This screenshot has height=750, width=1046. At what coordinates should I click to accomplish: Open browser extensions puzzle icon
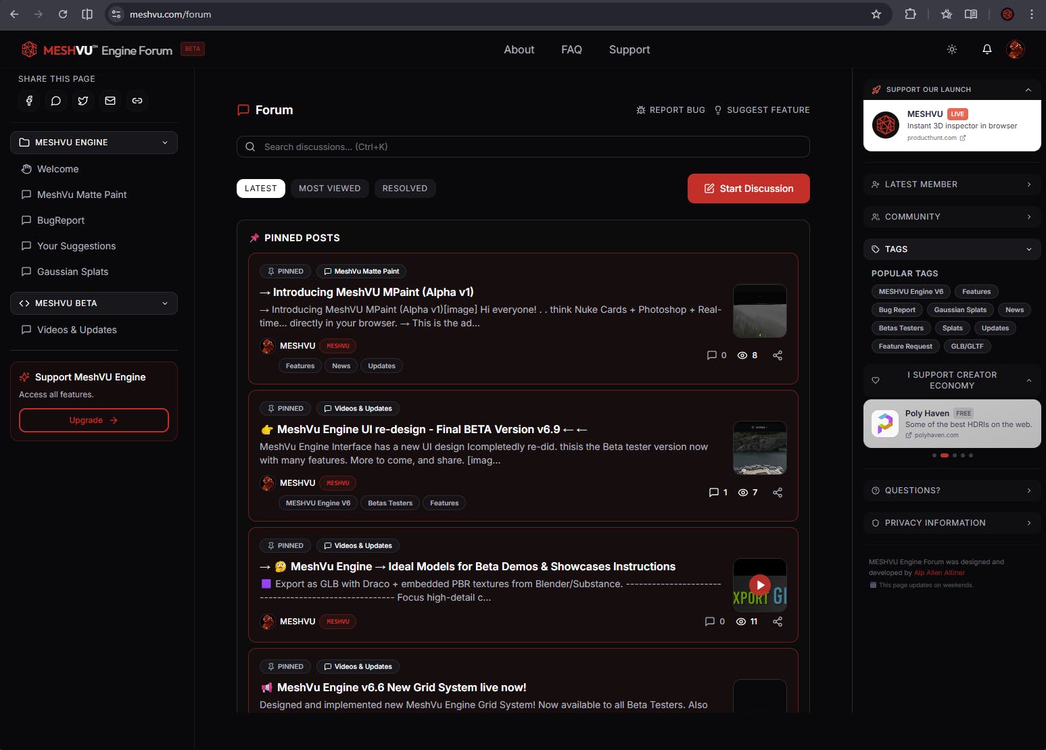click(911, 14)
